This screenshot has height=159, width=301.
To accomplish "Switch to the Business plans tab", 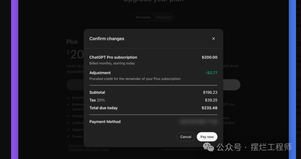I will point(164,17).
